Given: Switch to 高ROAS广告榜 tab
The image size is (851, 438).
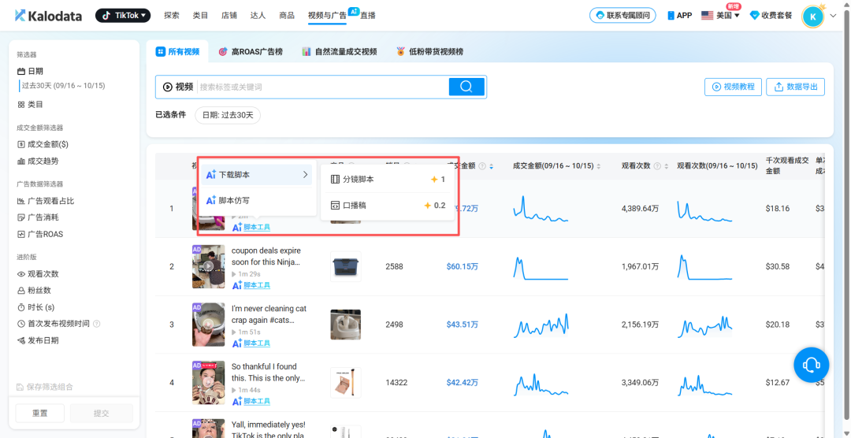Looking at the screenshot, I should click(x=250, y=51).
